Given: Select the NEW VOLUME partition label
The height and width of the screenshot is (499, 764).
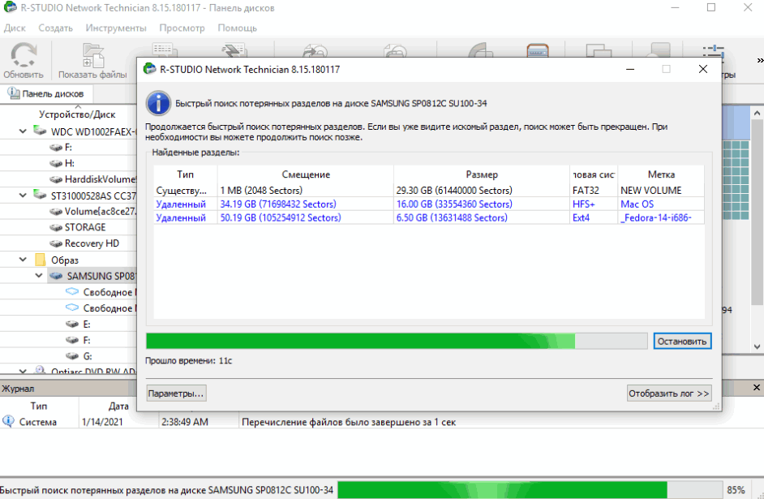Looking at the screenshot, I should click(651, 191).
